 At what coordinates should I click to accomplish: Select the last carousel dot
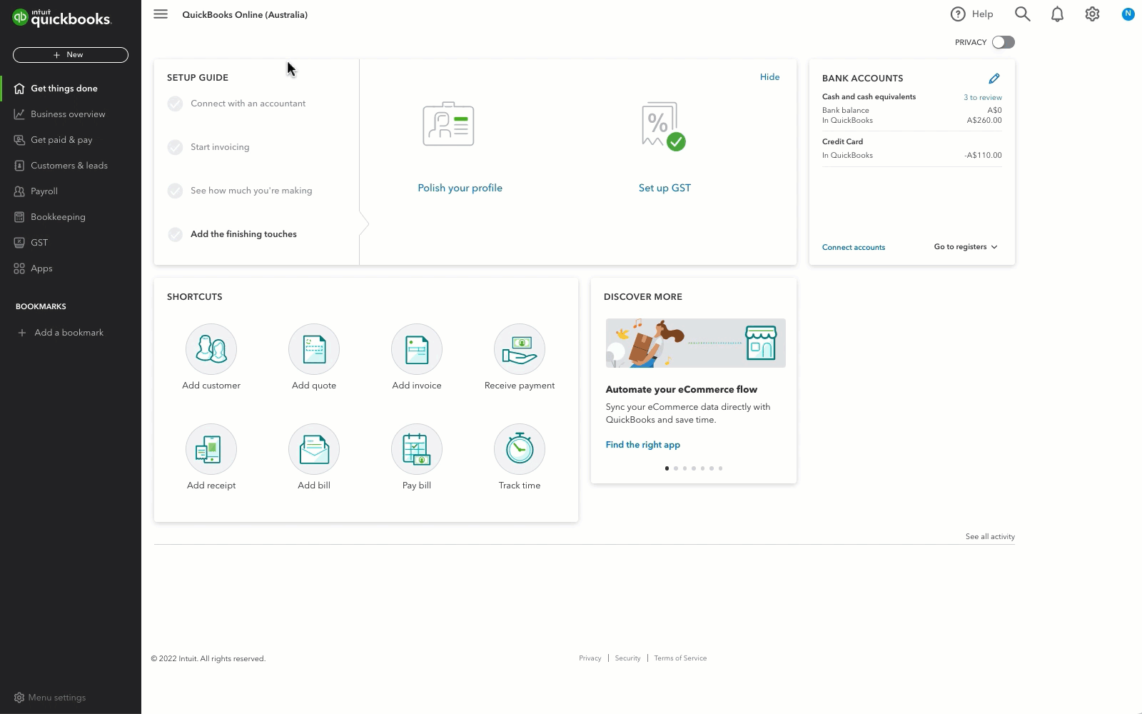[x=721, y=468]
